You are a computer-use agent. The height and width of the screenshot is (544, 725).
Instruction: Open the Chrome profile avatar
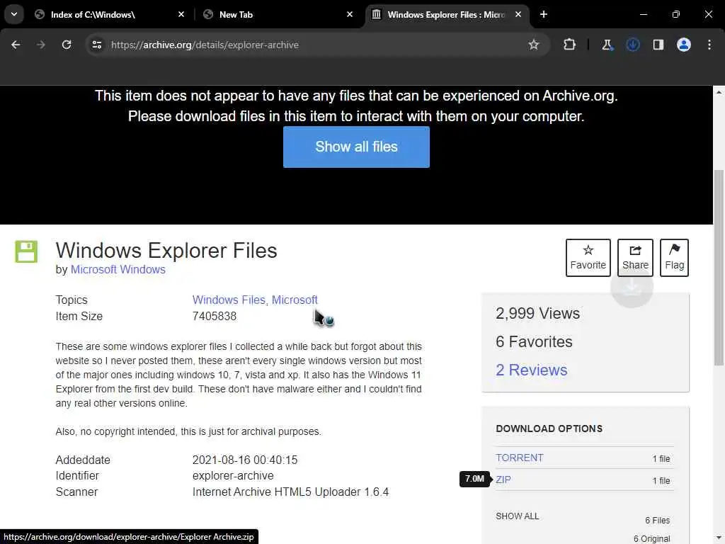[x=684, y=45]
